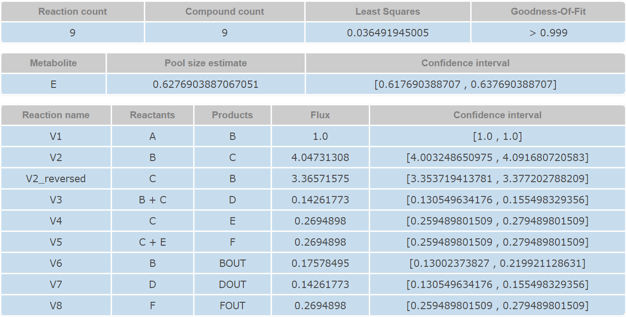Click metabolite E in the pool table
This screenshot has width=626, height=317.
click(x=53, y=84)
